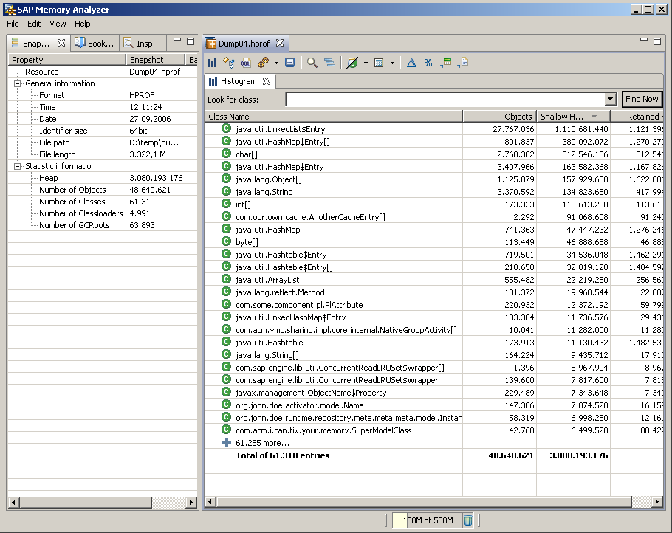672x533 pixels.
Task: Click the blue monitor console icon
Action: [290, 63]
